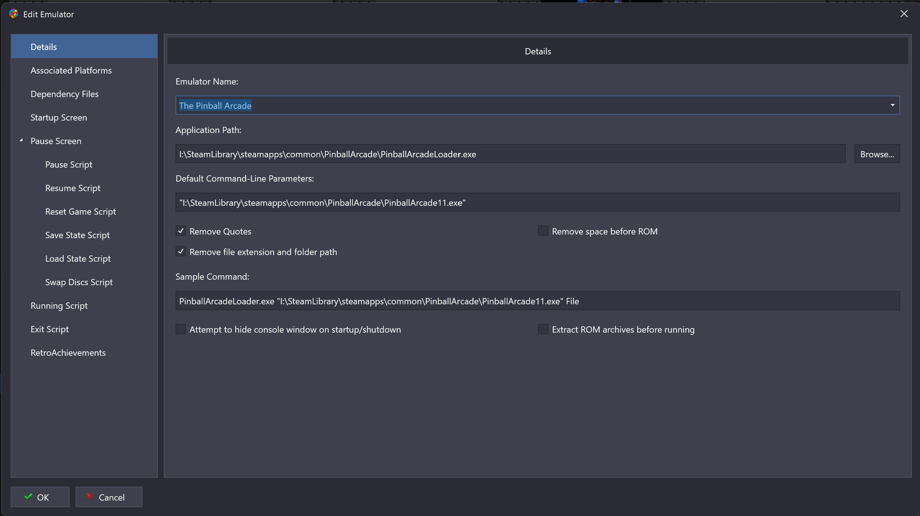Enable Attempt to hide console window
The height and width of the screenshot is (516, 920).
tap(181, 329)
